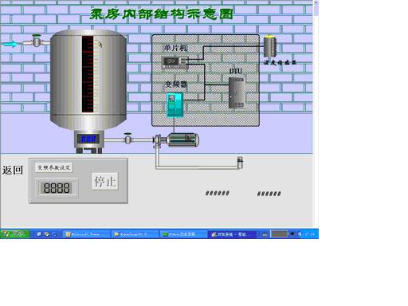Click the taskbar clock
Screen dimensions: 408x306
(x=310, y=234)
